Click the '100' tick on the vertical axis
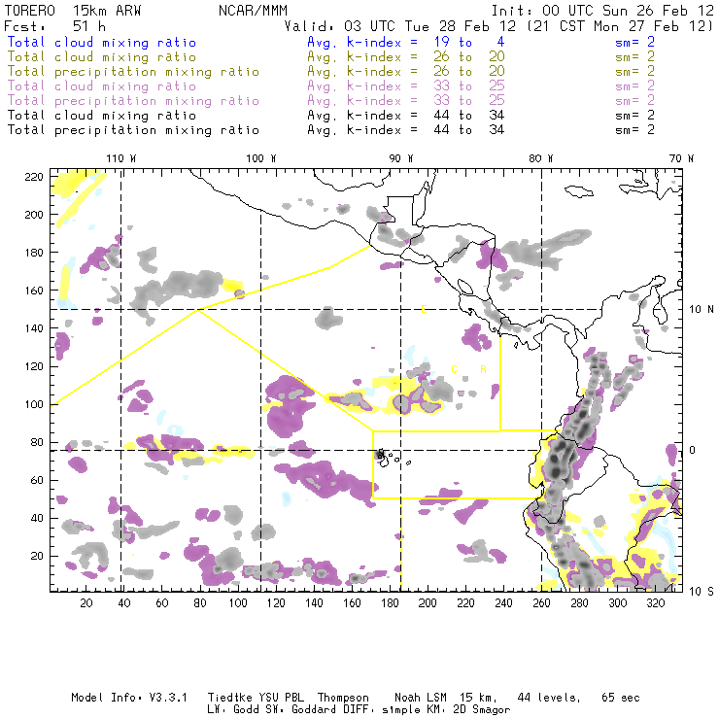The width and height of the screenshot is (719, 719). coord(34,404)
